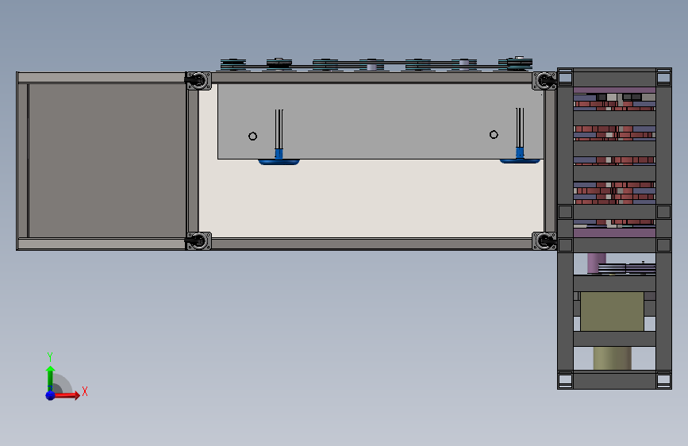This screenshot has width=688, height=446.
Task: Select the large light gray plate in center
Action: (380, 121)
